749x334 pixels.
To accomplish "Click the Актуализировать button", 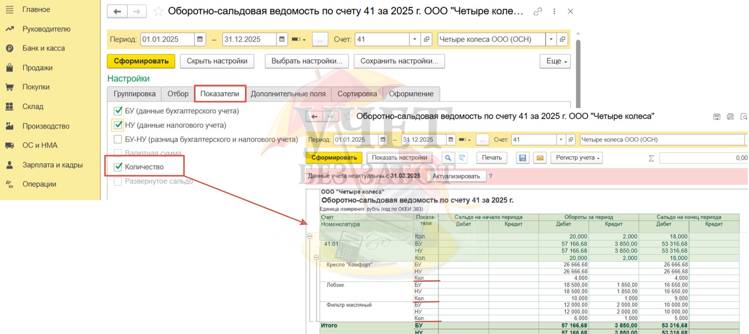I will click(x=456, y=176).
